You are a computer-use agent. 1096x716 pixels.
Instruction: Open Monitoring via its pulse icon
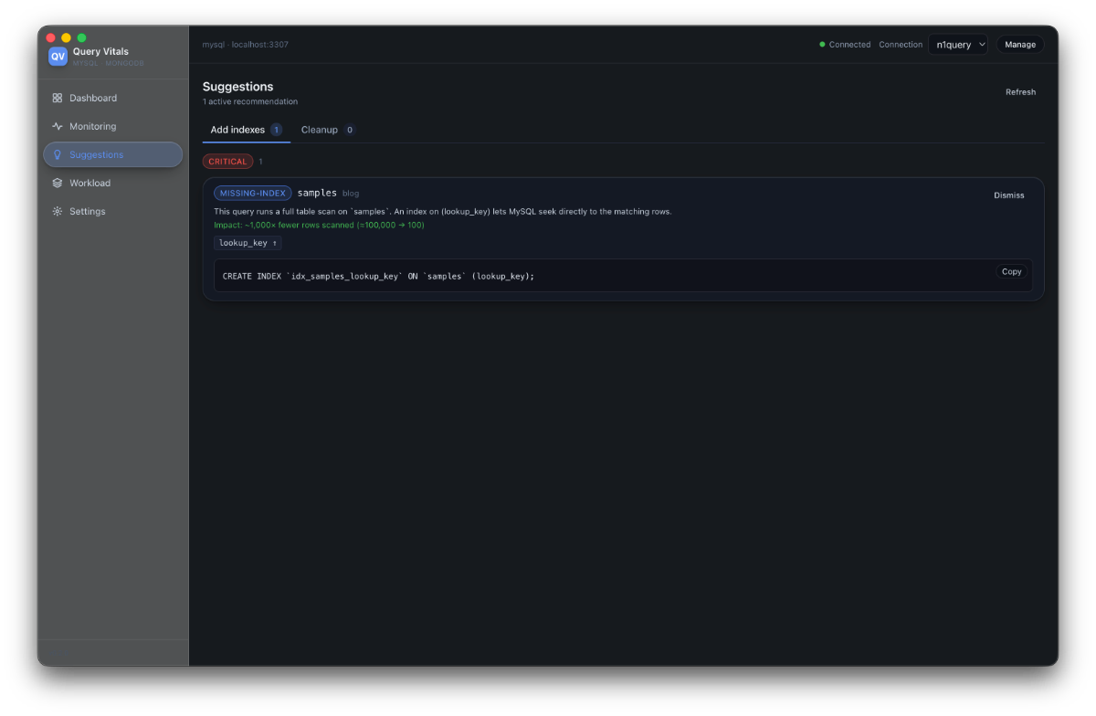click(x=58, y=126)
